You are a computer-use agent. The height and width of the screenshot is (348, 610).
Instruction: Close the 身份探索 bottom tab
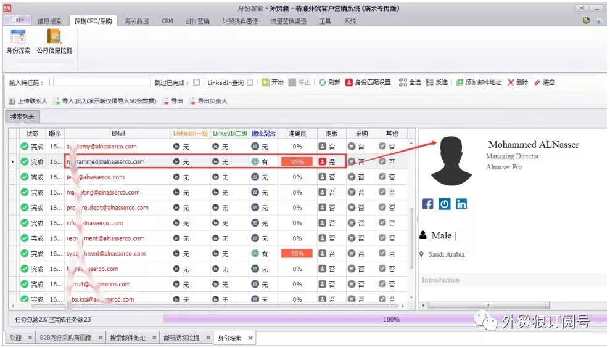tap(250, 338)
